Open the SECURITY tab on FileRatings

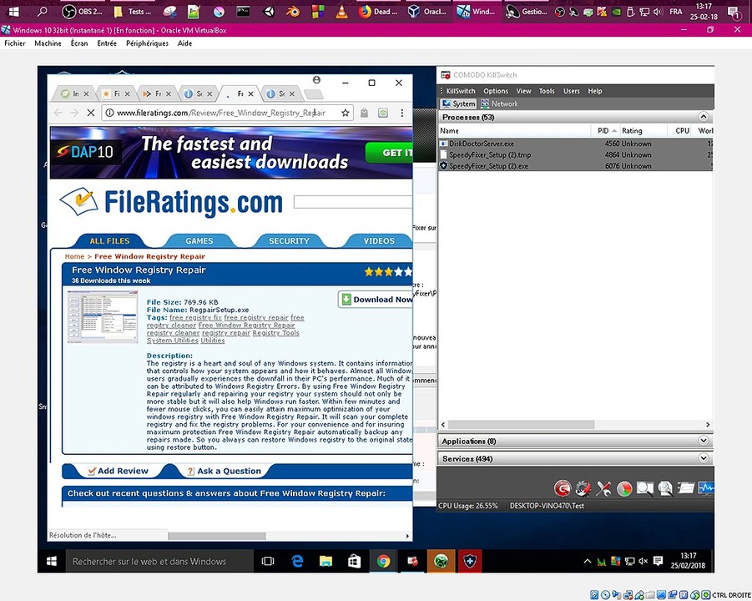tap(289, 240)
